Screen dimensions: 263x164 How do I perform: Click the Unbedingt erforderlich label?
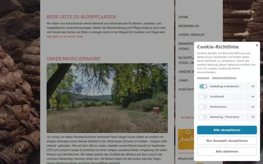[x=224, y=86]
